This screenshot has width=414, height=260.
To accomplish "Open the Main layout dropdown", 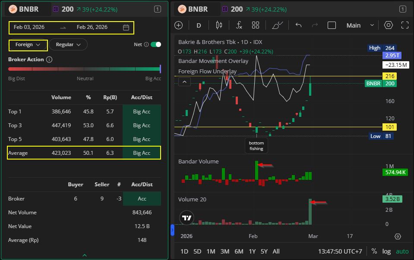I will coord(360,25).
